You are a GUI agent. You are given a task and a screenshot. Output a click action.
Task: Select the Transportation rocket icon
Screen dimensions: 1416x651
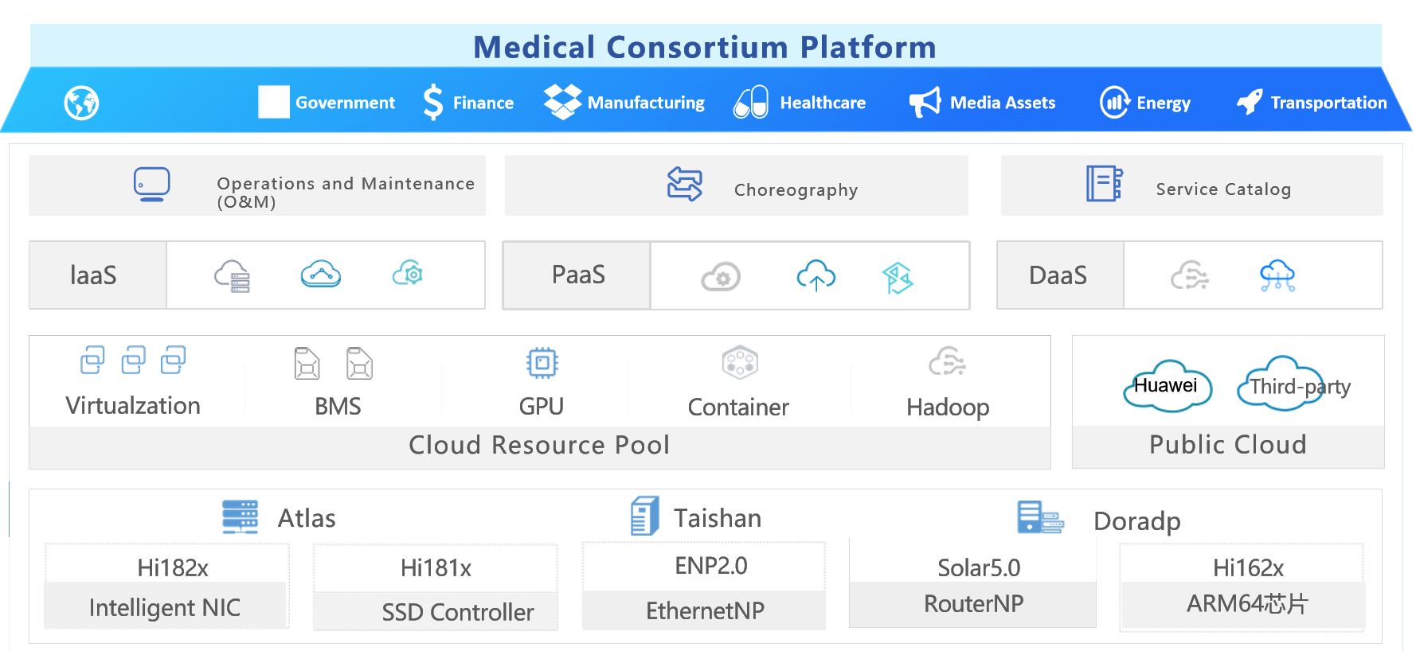(x=1250, y=102)
